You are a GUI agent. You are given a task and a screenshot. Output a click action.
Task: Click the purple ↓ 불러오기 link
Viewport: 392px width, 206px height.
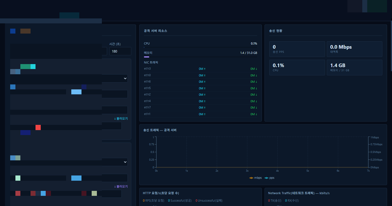point(121,186)
